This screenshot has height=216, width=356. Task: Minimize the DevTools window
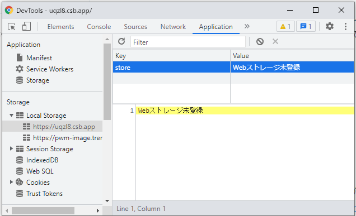pos(290,10)
